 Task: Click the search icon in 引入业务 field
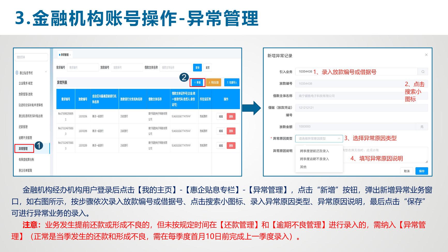423,72
